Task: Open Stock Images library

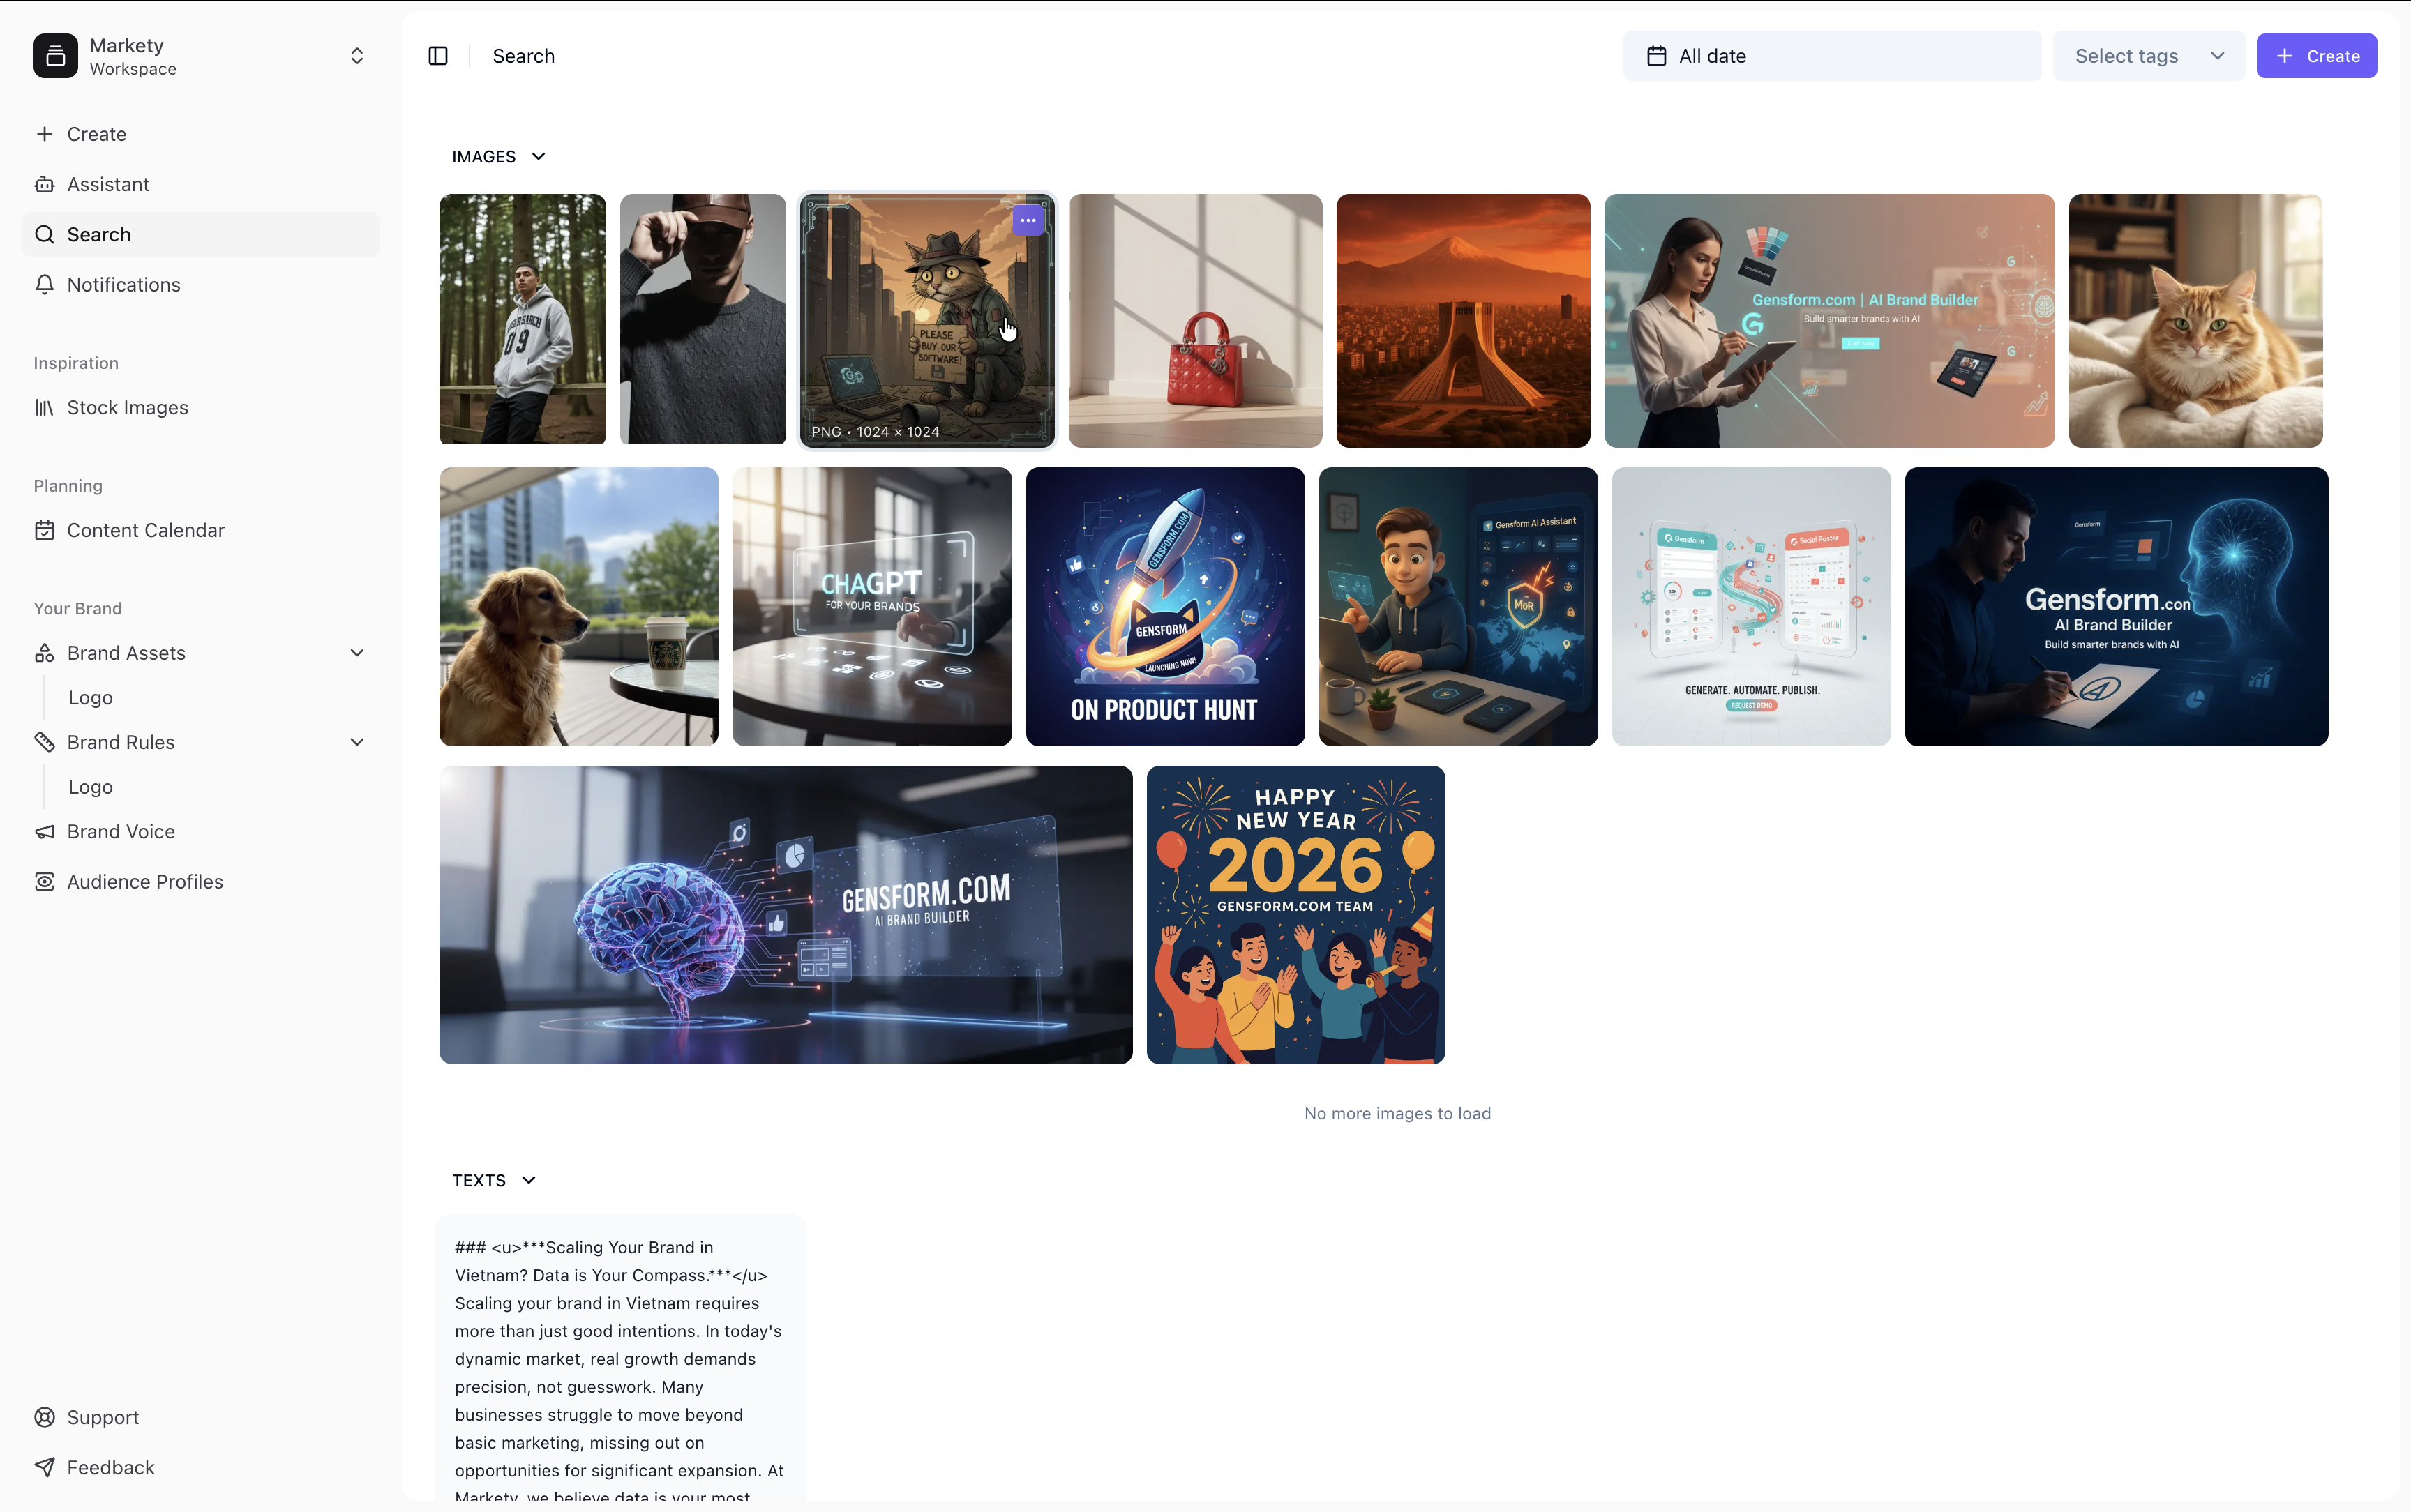Action: click(x=127, y=407)
